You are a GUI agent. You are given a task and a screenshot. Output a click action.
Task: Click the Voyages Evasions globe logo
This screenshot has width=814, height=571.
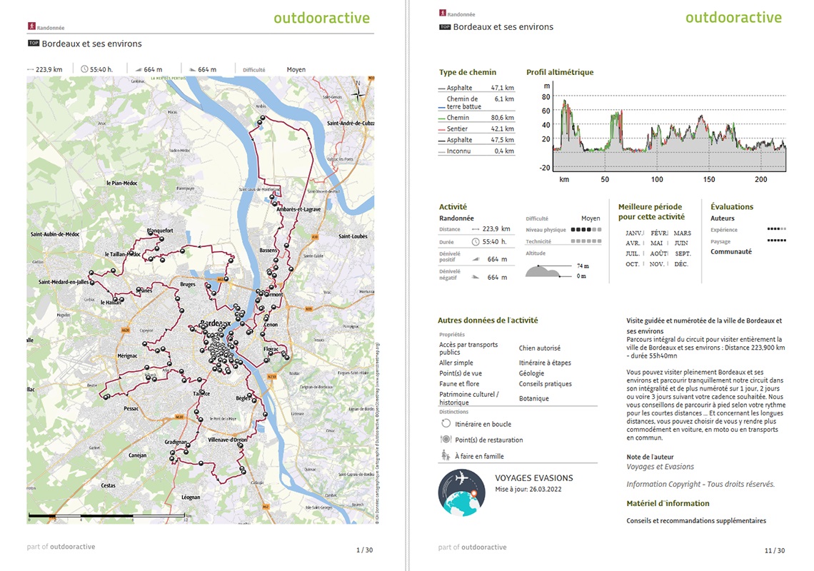pyautogui.click(x=461, y=492)
